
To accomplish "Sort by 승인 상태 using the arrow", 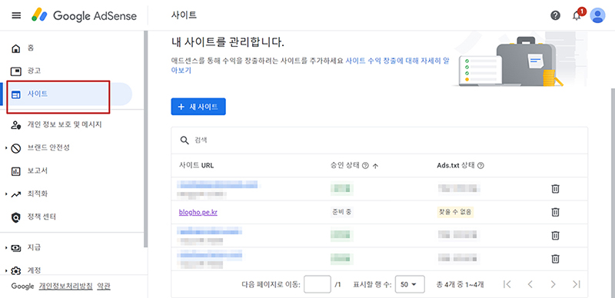I will tap(375, 166).
